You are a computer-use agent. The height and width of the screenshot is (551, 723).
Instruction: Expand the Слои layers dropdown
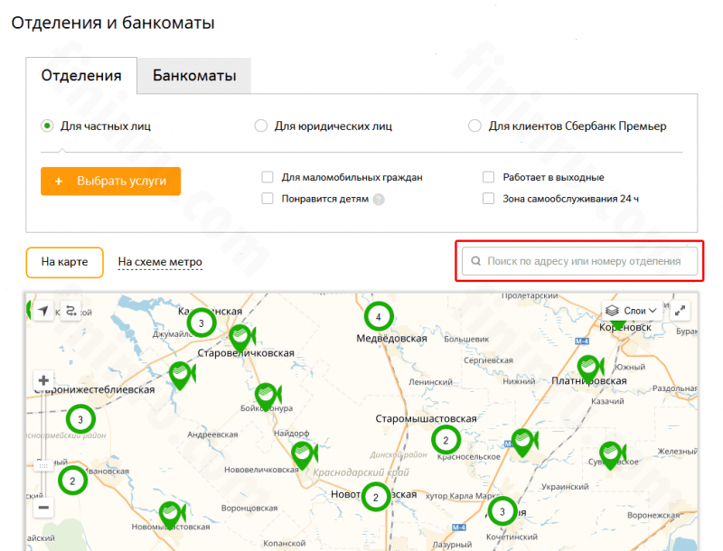pos(632,311)
